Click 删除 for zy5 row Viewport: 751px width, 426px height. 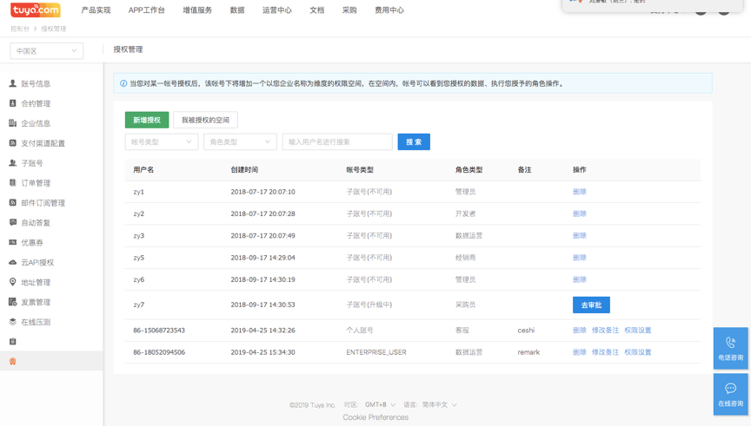pyautogui.click(x=580, y=258)
